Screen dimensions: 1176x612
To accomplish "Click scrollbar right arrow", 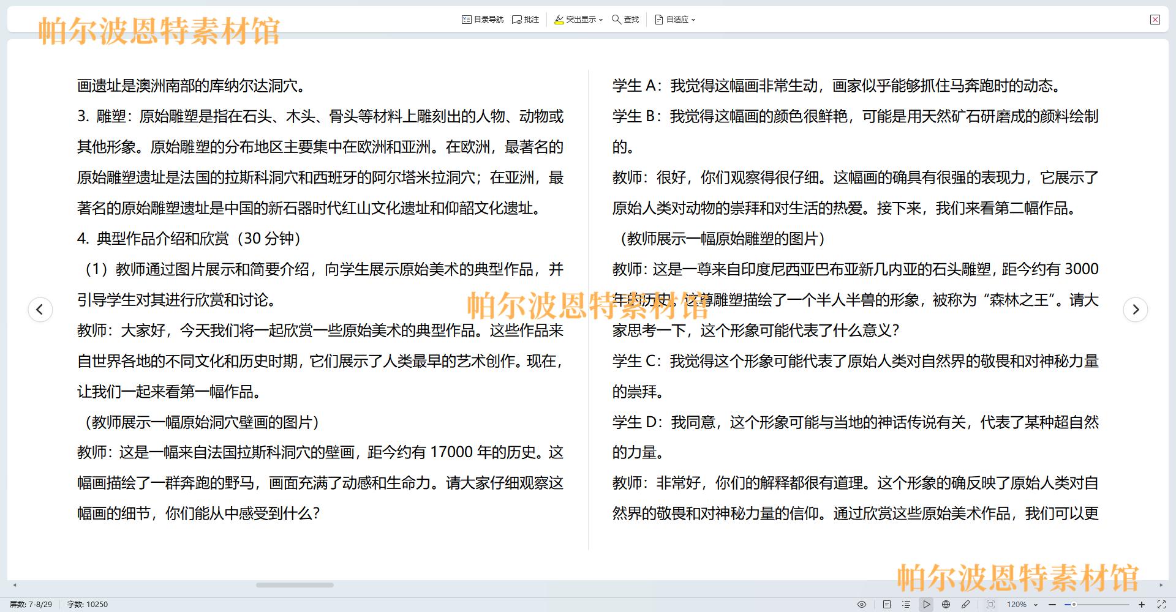I will click(x=1161, y=585).
